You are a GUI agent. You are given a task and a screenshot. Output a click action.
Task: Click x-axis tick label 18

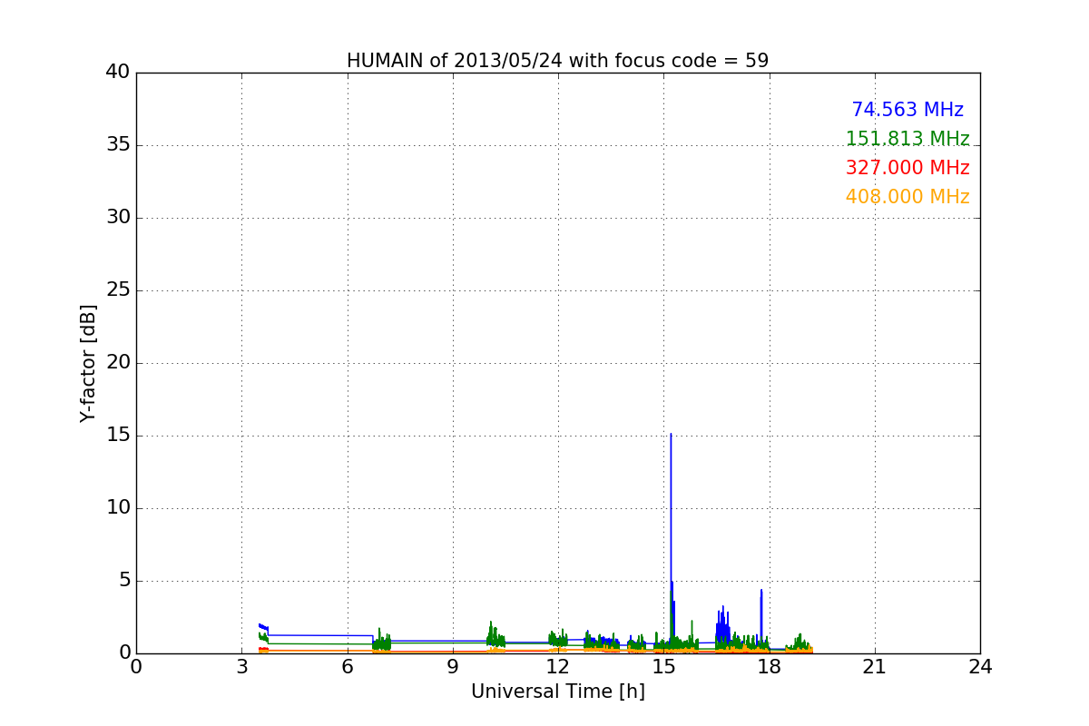pyautogui.click(x=770, y=667)
